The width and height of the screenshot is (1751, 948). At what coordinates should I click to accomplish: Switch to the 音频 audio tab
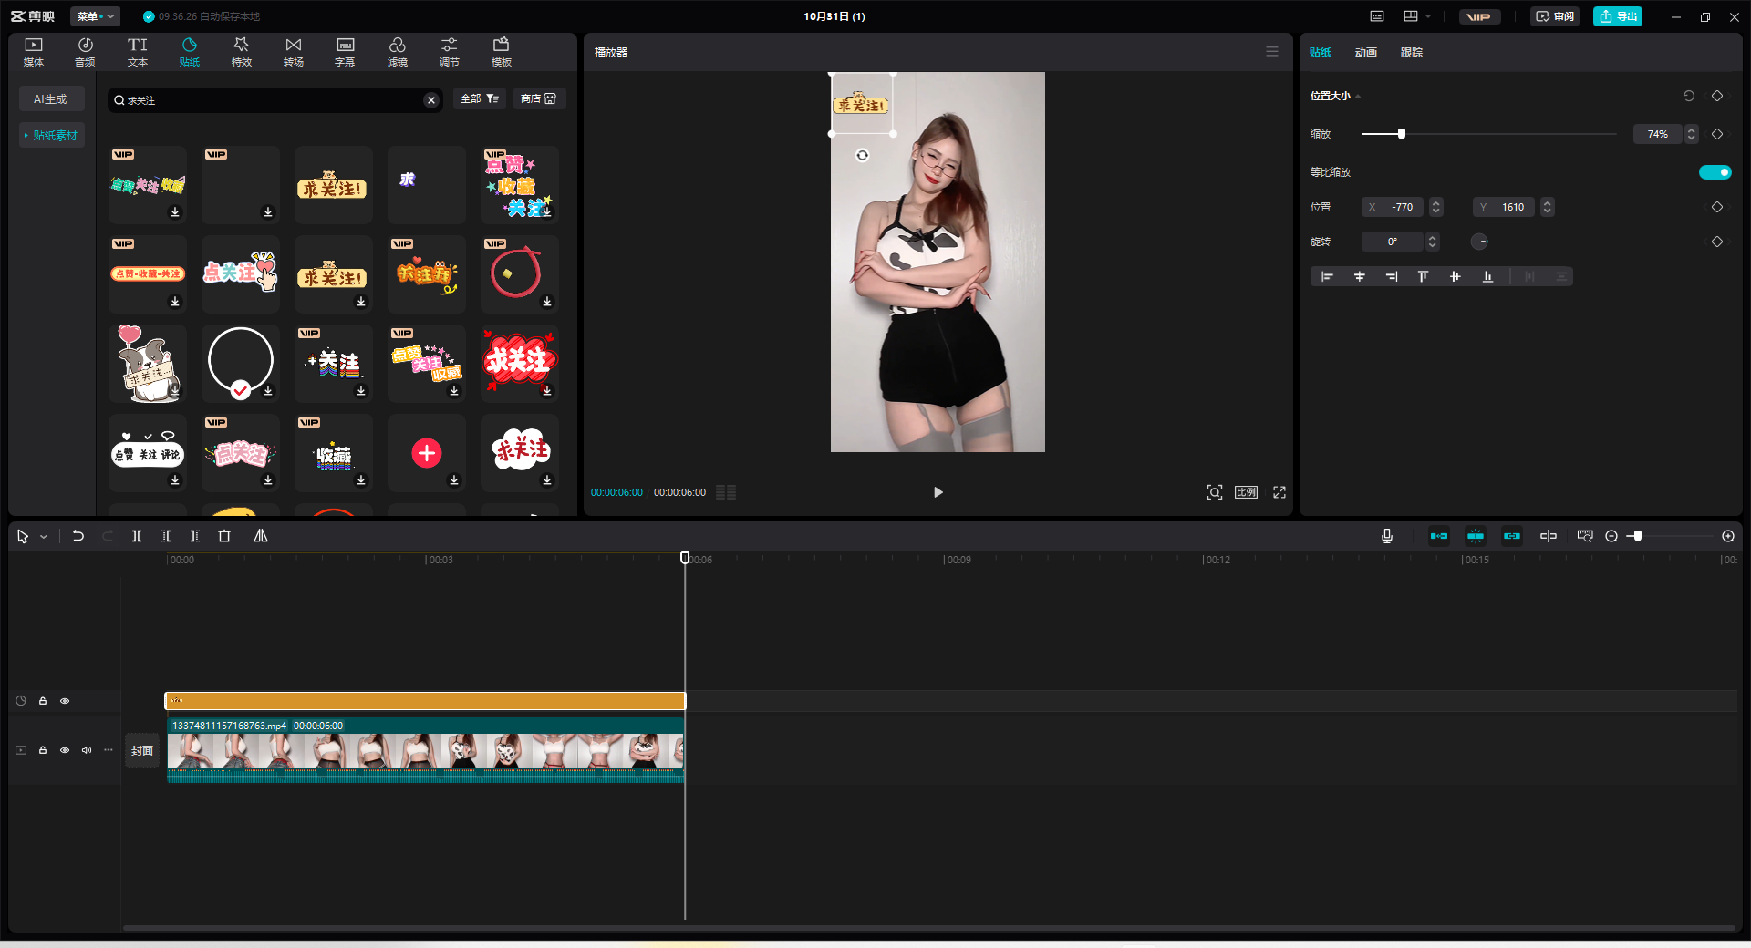(85, 52)
